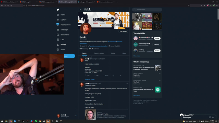The width and height of the screenshot is (219, 123).
Task: Retweet the pinned P.O. Box tweet
Action: point(94,76)
